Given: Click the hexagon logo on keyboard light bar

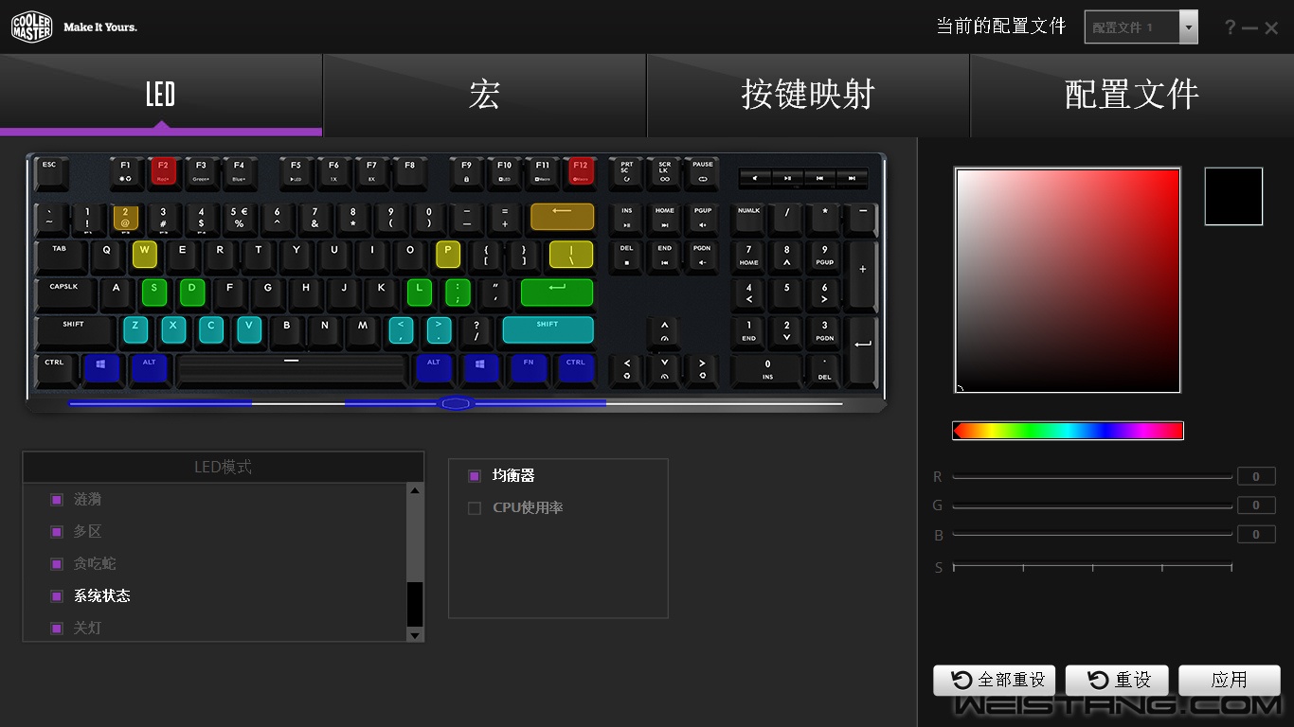Looking at the screenshot, I should tap(457, 403).
